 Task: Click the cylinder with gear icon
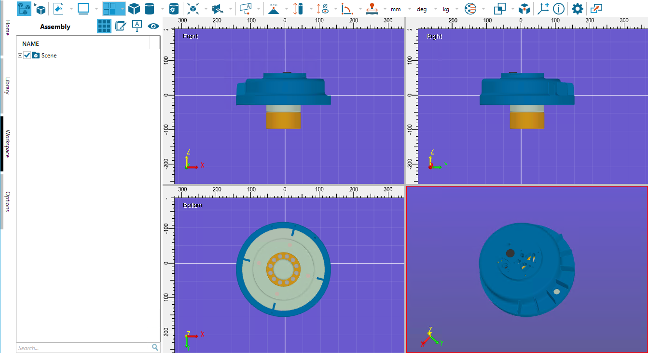(x=173, y=9)
